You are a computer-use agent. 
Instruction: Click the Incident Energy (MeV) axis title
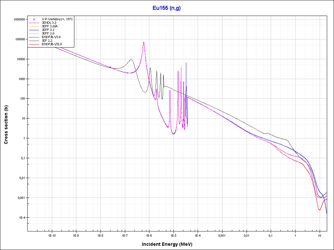point(169,244)
